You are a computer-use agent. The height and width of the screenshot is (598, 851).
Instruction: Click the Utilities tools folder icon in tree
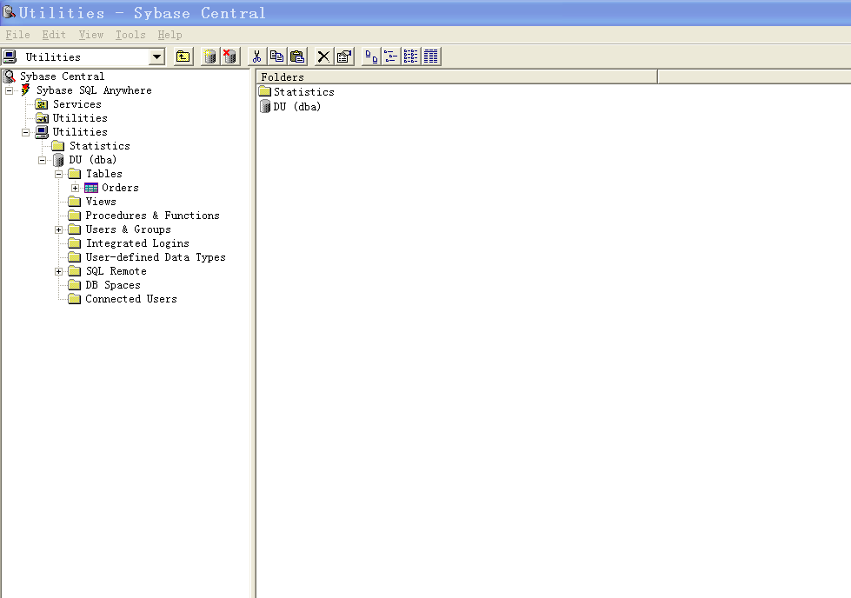point(42,117)
